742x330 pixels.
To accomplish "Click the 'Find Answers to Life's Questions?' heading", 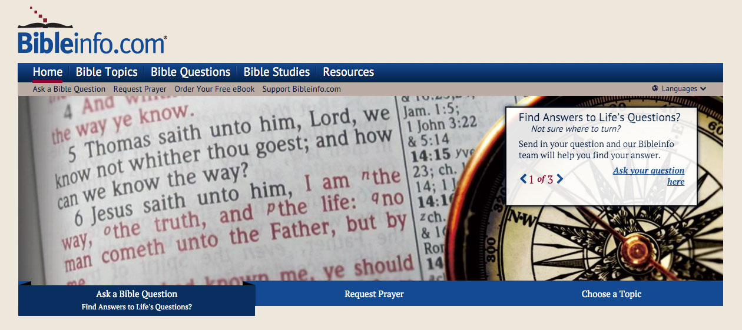I will [599, 117].
